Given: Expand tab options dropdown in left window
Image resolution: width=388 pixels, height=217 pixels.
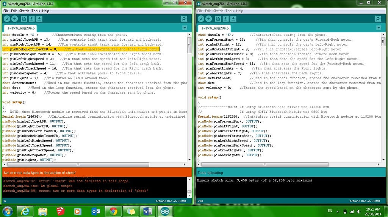Looking at the screenshot, I should (x=184, y=28).
